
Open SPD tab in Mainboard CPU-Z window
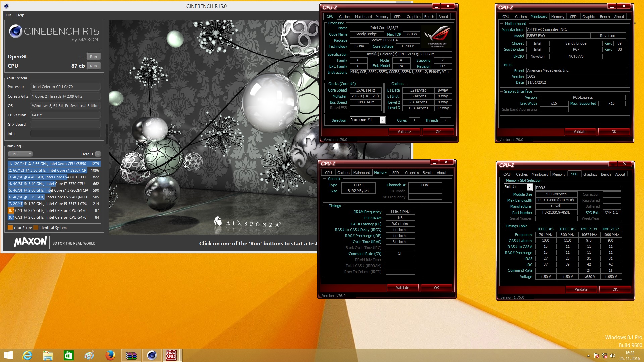click(573, 17)
